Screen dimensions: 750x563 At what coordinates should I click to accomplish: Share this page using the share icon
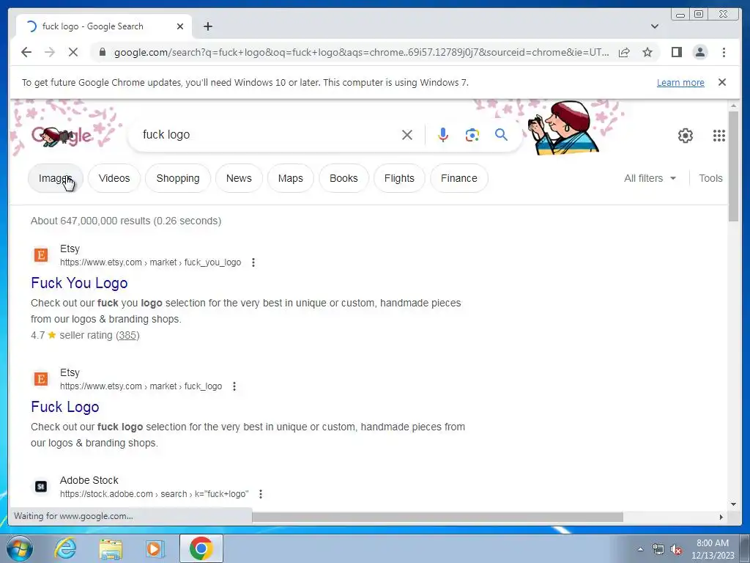(x=624, y=52)
